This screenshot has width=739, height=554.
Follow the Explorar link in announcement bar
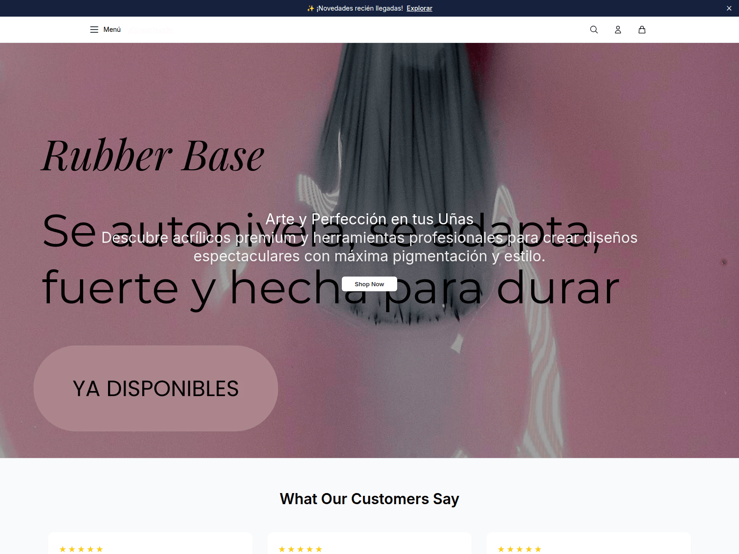coord(419,8)
